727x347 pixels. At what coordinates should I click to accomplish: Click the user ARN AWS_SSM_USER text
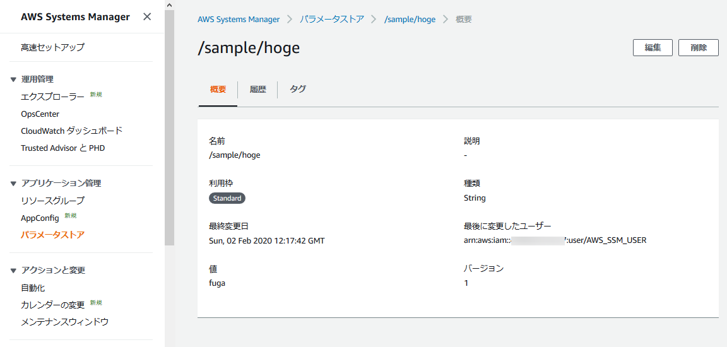(555, 240)
